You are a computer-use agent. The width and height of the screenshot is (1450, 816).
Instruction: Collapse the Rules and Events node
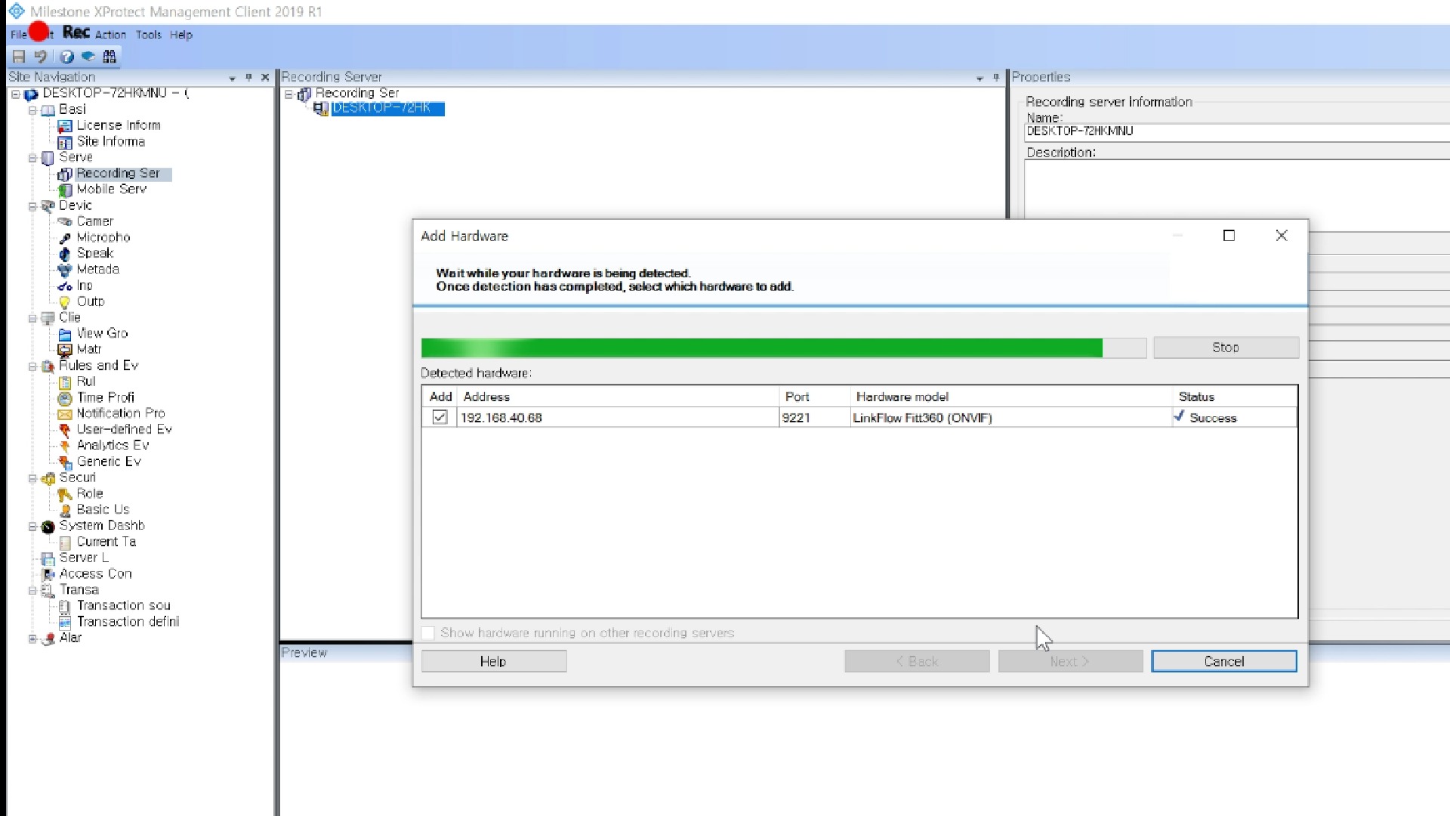click(32, 366)
